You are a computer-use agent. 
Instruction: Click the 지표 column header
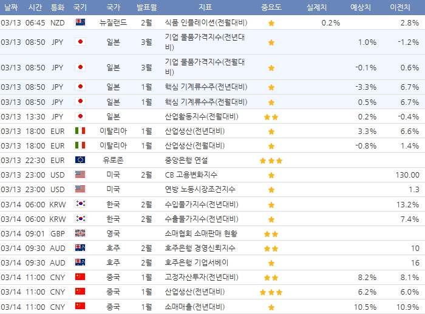(205, 7)
